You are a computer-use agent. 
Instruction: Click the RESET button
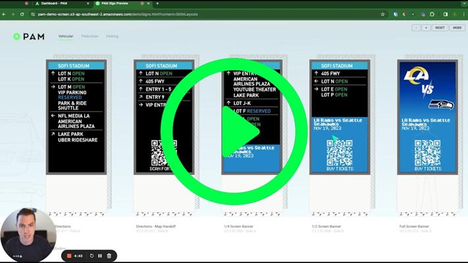click(440, 28)
